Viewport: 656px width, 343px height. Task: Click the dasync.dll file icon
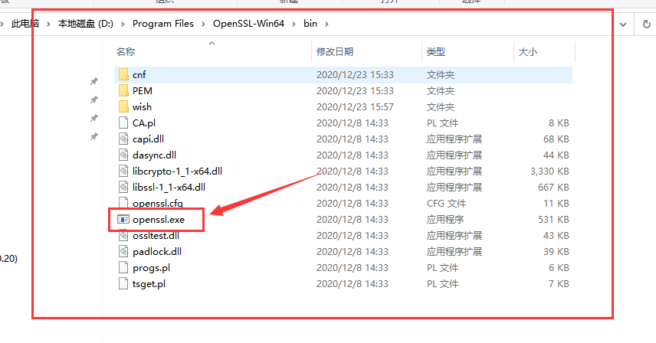[x=123, y=155]
